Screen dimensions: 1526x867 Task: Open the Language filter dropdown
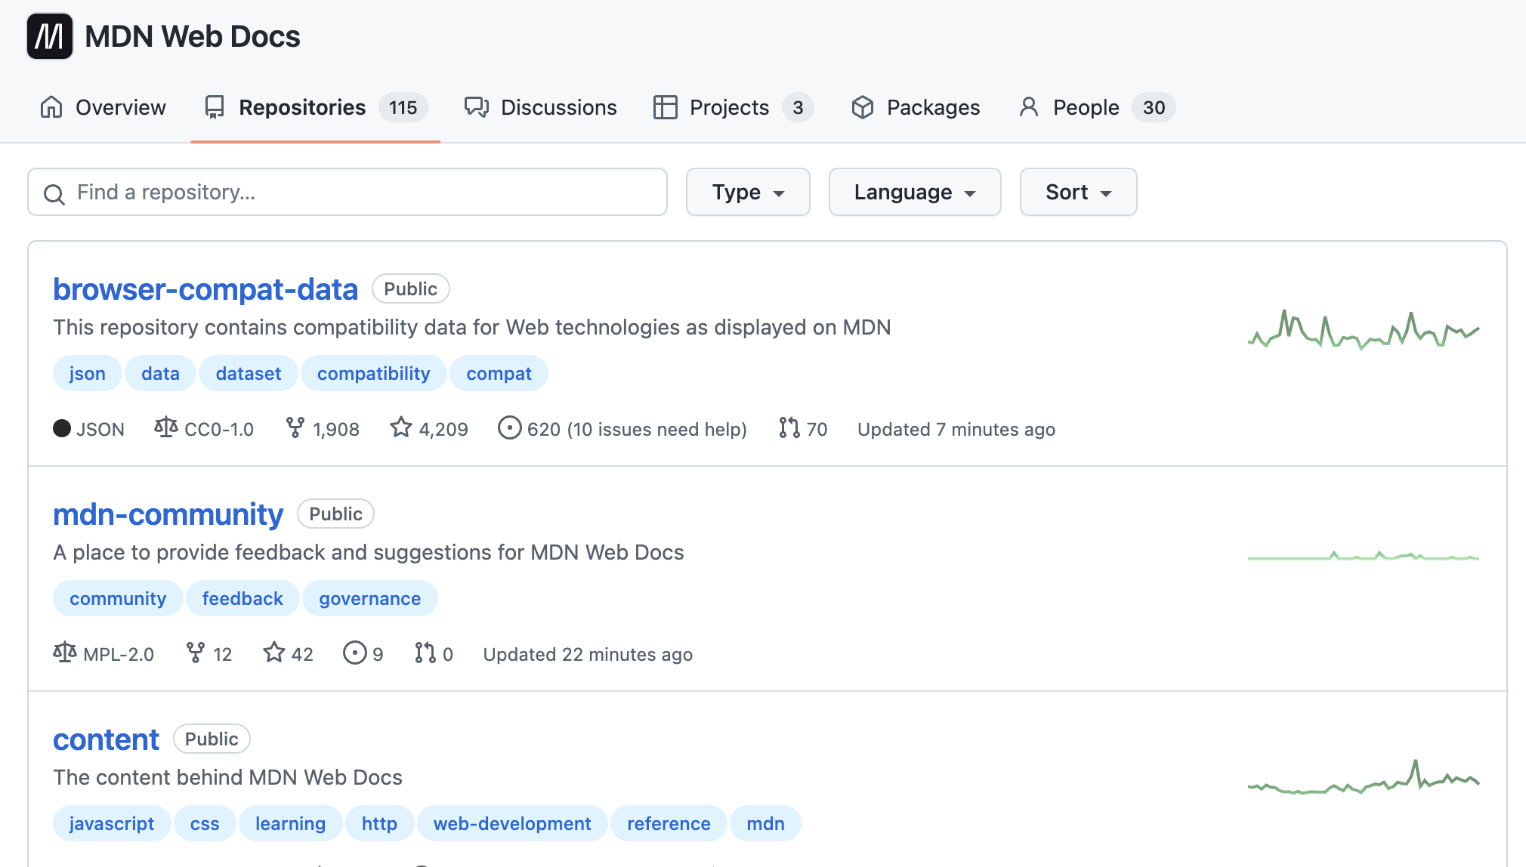point(915,192)
